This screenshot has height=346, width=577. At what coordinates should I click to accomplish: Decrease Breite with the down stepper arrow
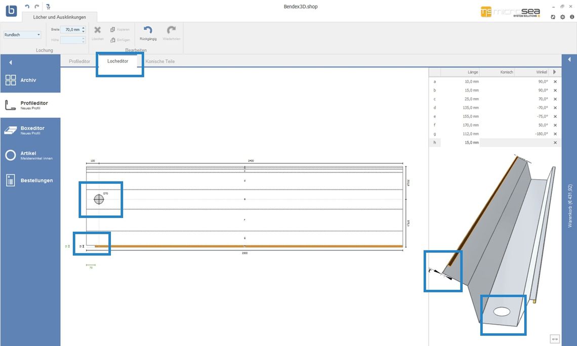point(84,31)
